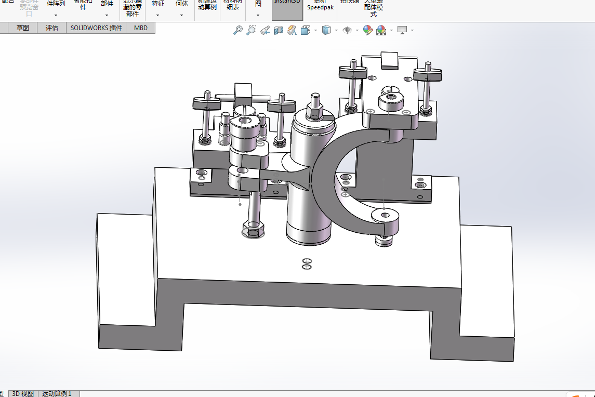The image size is (595, 397).
Task: Select the hex nut atop the central cylinder
Action: [x=315, y=112]
